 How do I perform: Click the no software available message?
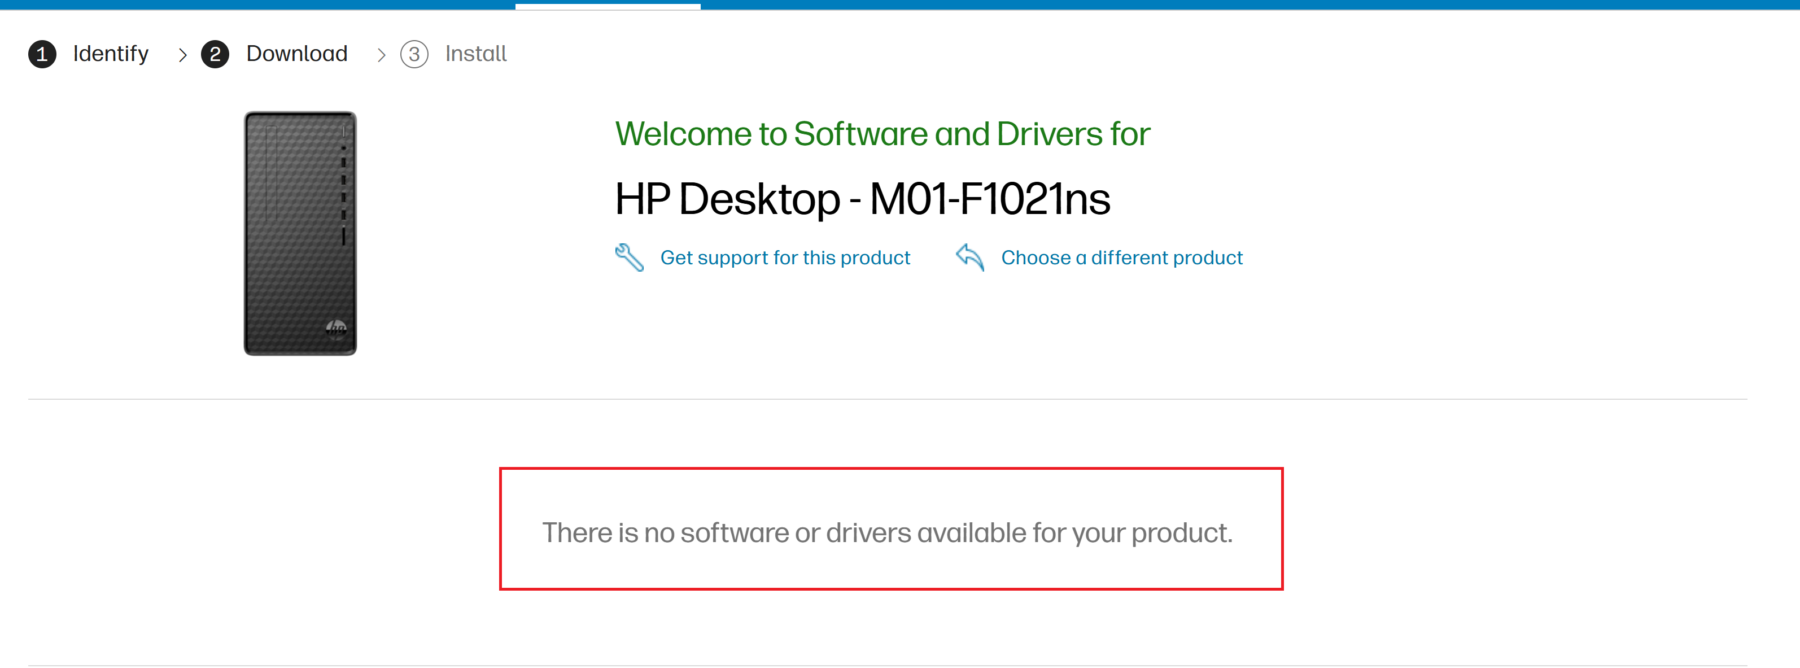pos(888,532)
